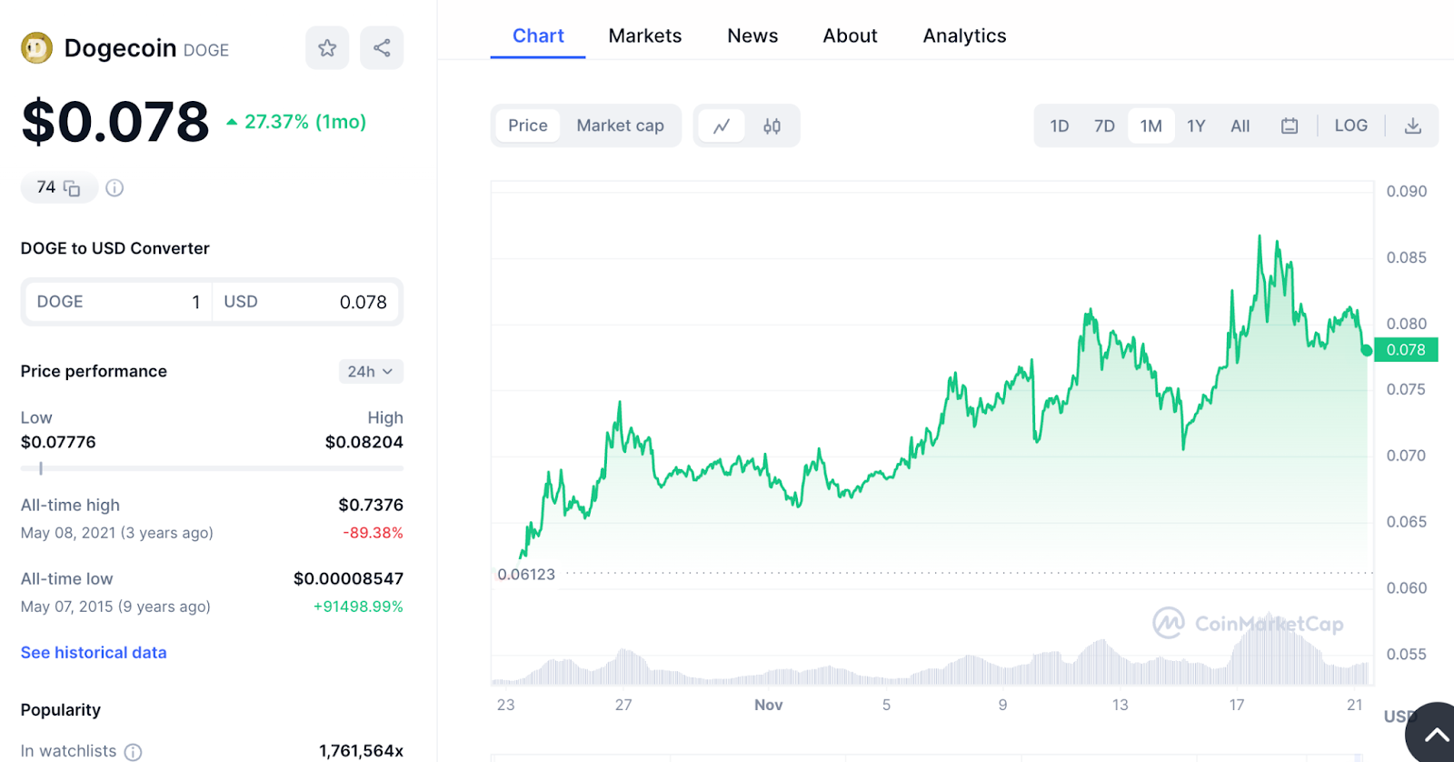Click the DOGE amount input field
1454x762 pixels.
118,302
